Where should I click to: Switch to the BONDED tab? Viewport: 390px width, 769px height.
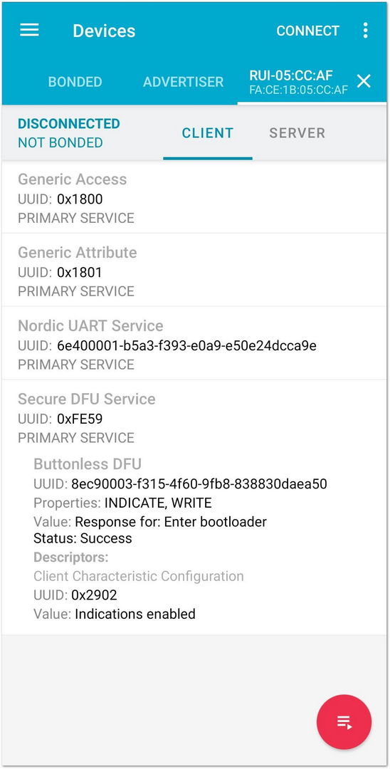tap(75, 81)
